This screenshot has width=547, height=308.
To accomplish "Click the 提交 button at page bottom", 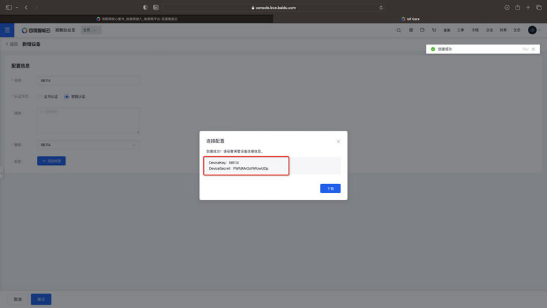I will pos(41,299).
